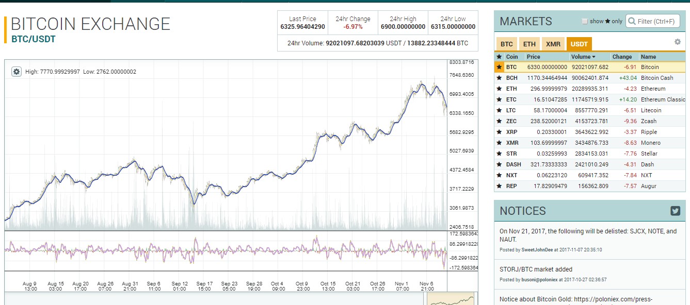
Task: Select the Stellar market row
Action: click(x=590, y=154)
